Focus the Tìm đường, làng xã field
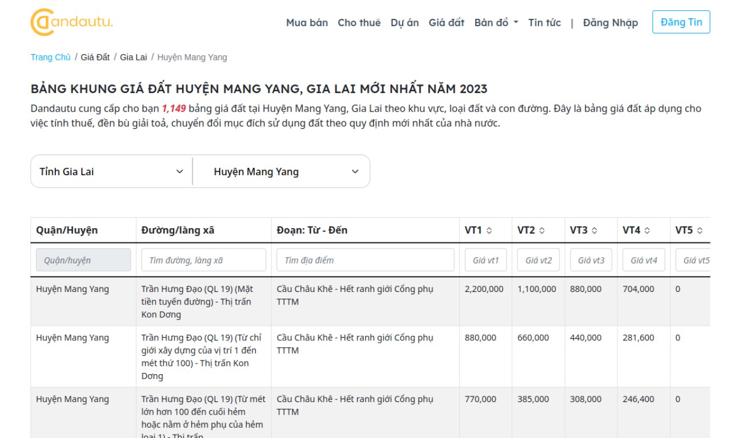 (204, 260)
